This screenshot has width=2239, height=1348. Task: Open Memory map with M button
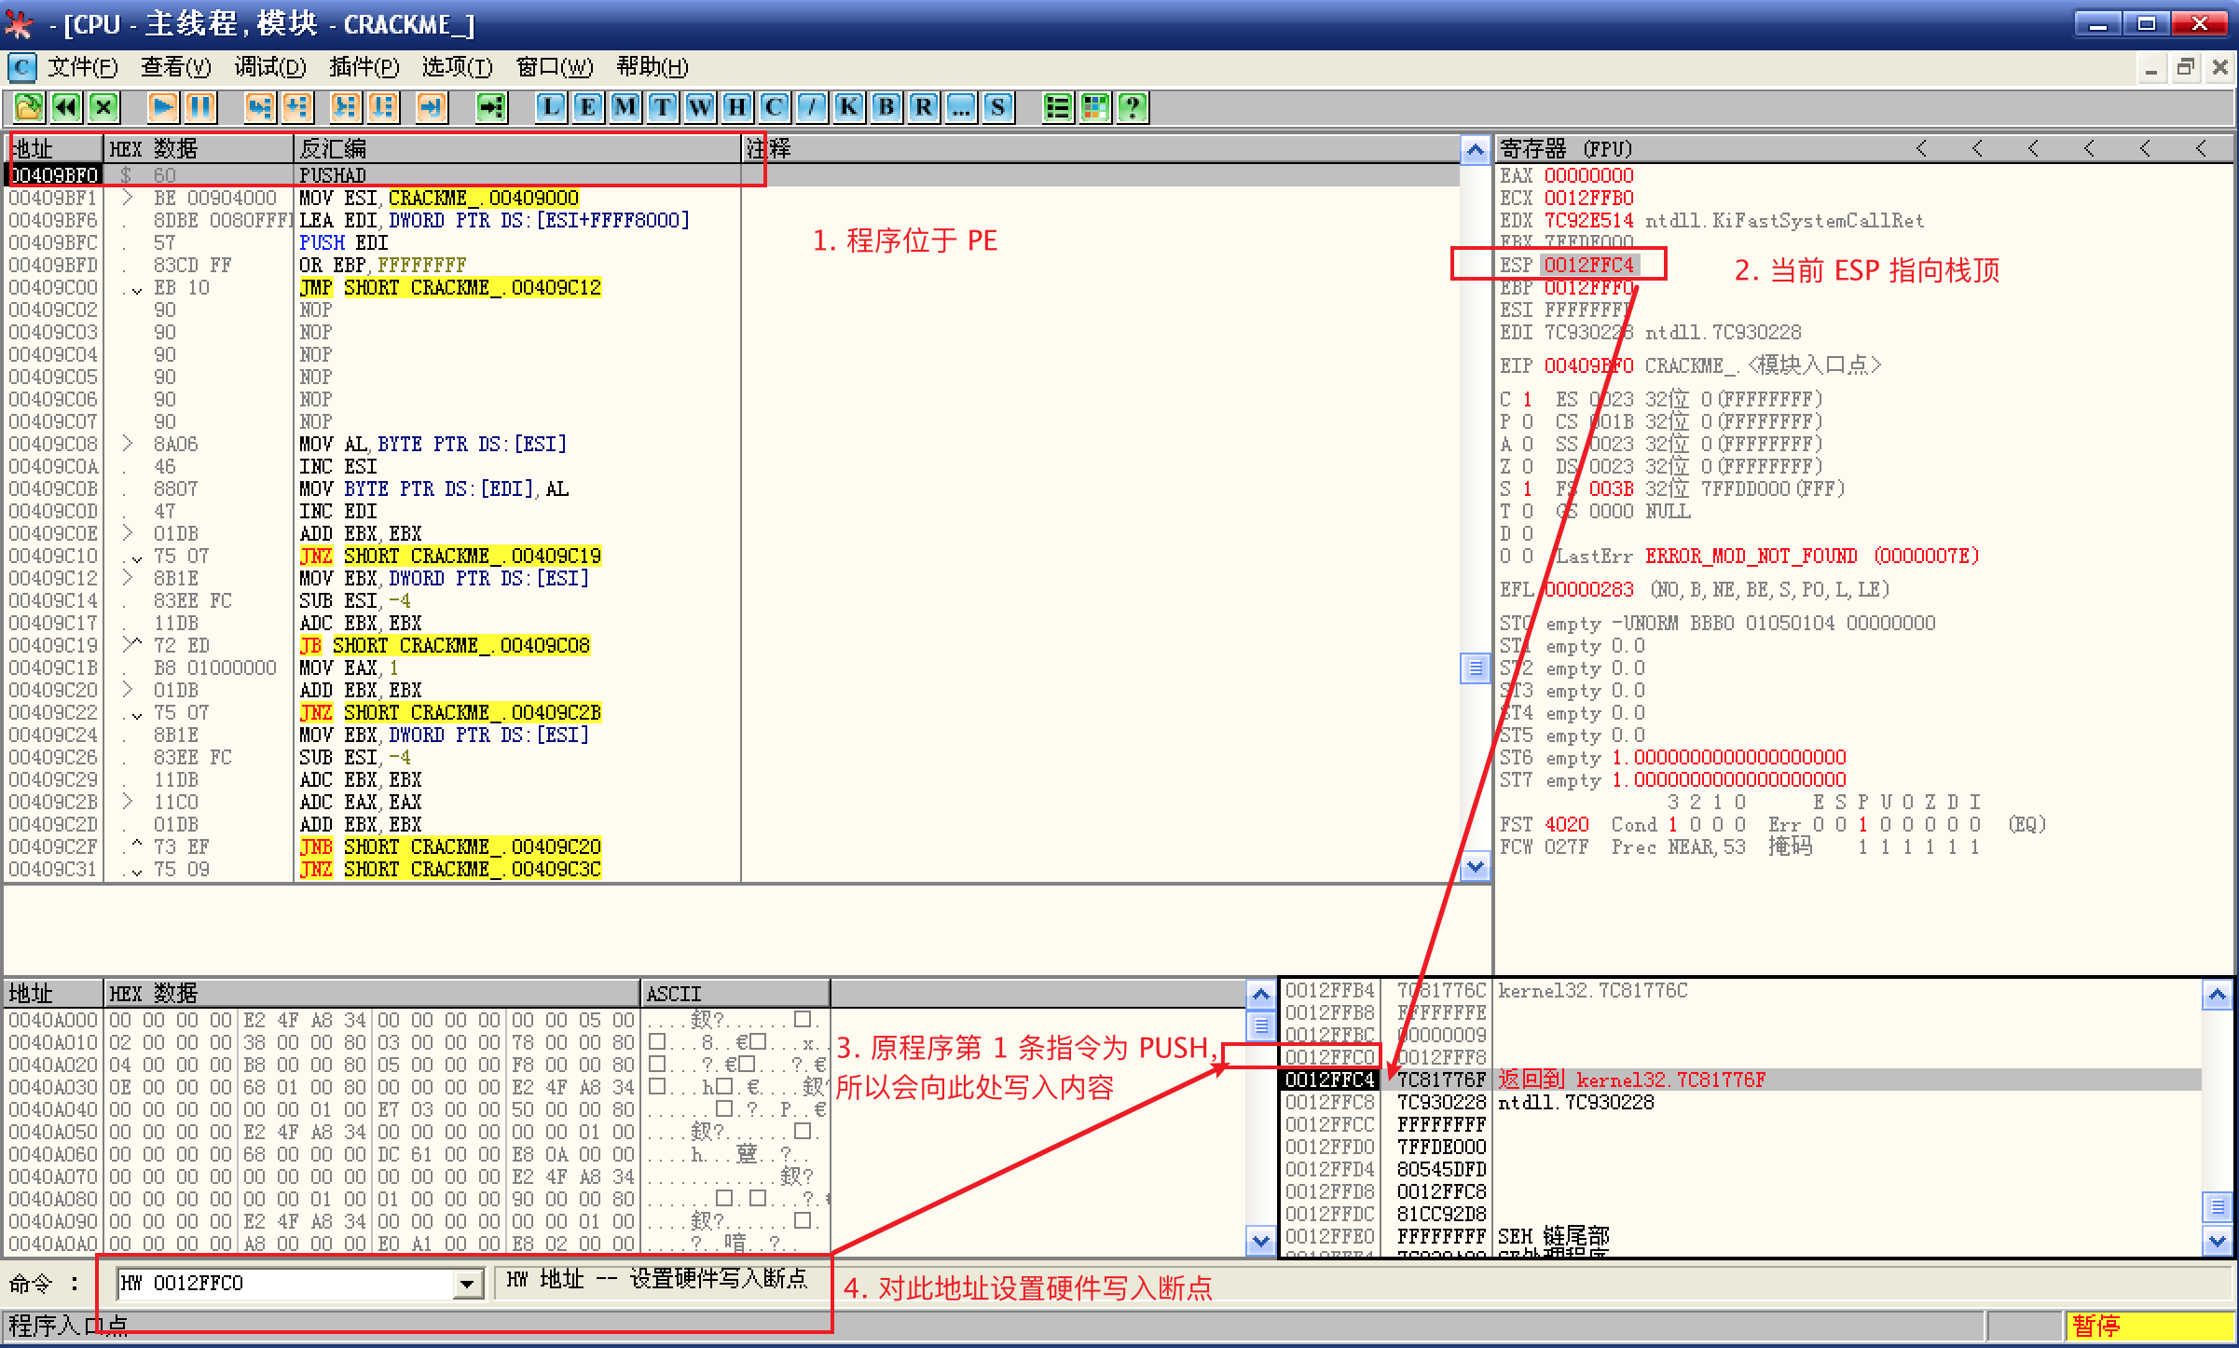pos(625,107)
